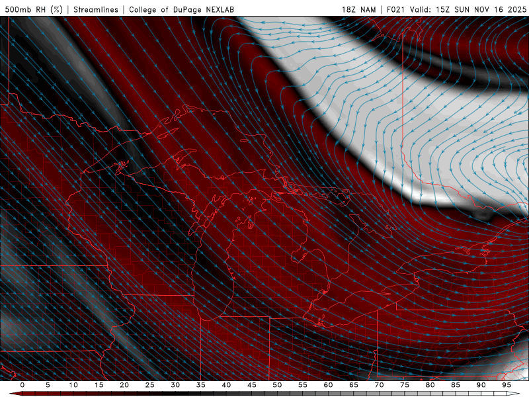Screen dimensions: 529x397
Task: Select the "Streamlines" header label
Action: pyautogui.click(x=96, y=10)
